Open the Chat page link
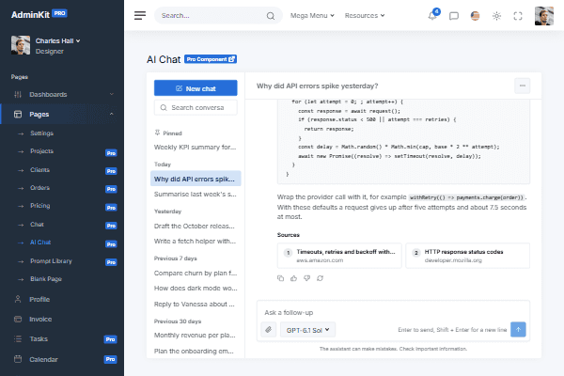This screenshot has height=376, width=564. pyautogui.click(x=37, y=225)
